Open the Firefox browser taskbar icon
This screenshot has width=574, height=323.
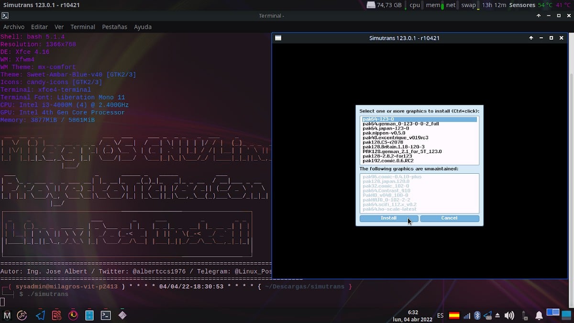tap(73, 315)
